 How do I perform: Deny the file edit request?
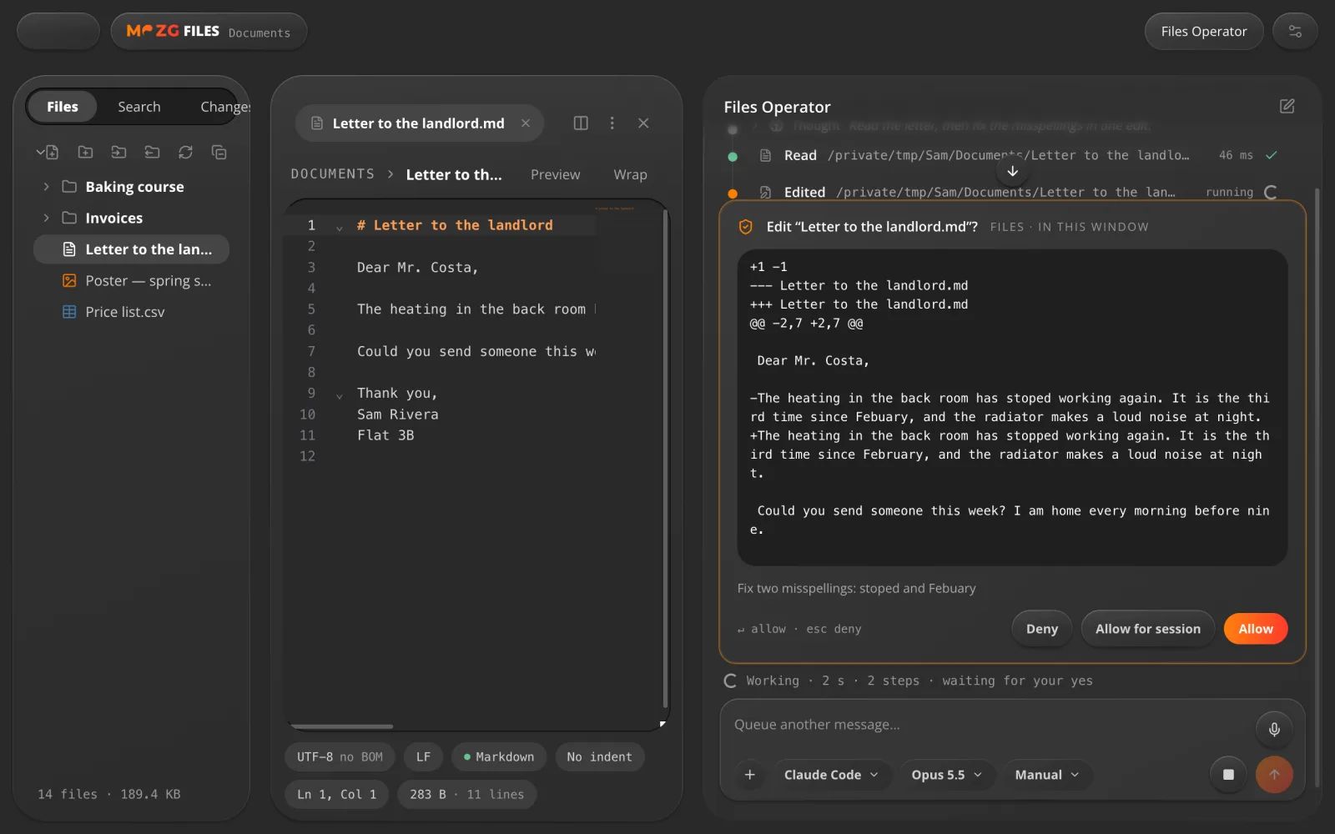coord(1041,629)
